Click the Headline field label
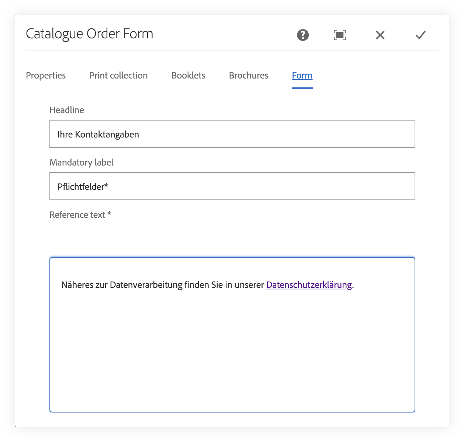Viewport: 464px width, 442px height. click(67, 110)
